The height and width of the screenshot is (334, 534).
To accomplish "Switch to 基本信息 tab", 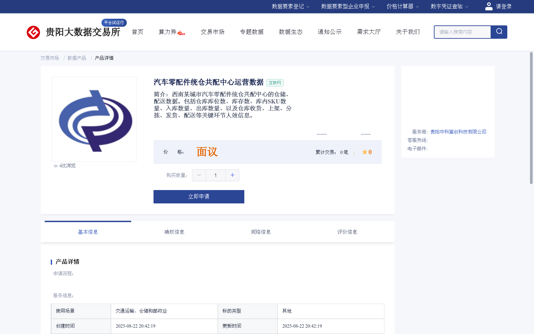I will (x=88, y=232).
